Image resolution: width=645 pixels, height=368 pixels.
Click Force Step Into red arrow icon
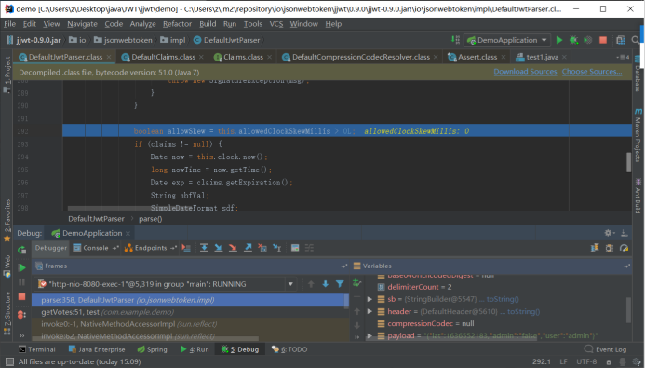pyautogui.click(x=233, y=248)
